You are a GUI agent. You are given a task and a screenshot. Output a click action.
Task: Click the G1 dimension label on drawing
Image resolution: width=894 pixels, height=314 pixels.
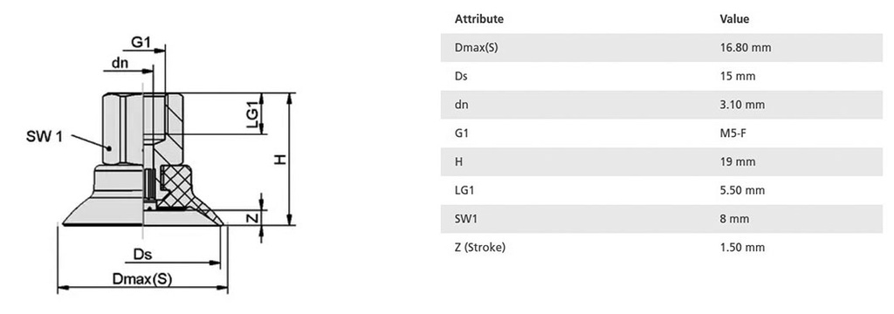pos(141,42)
